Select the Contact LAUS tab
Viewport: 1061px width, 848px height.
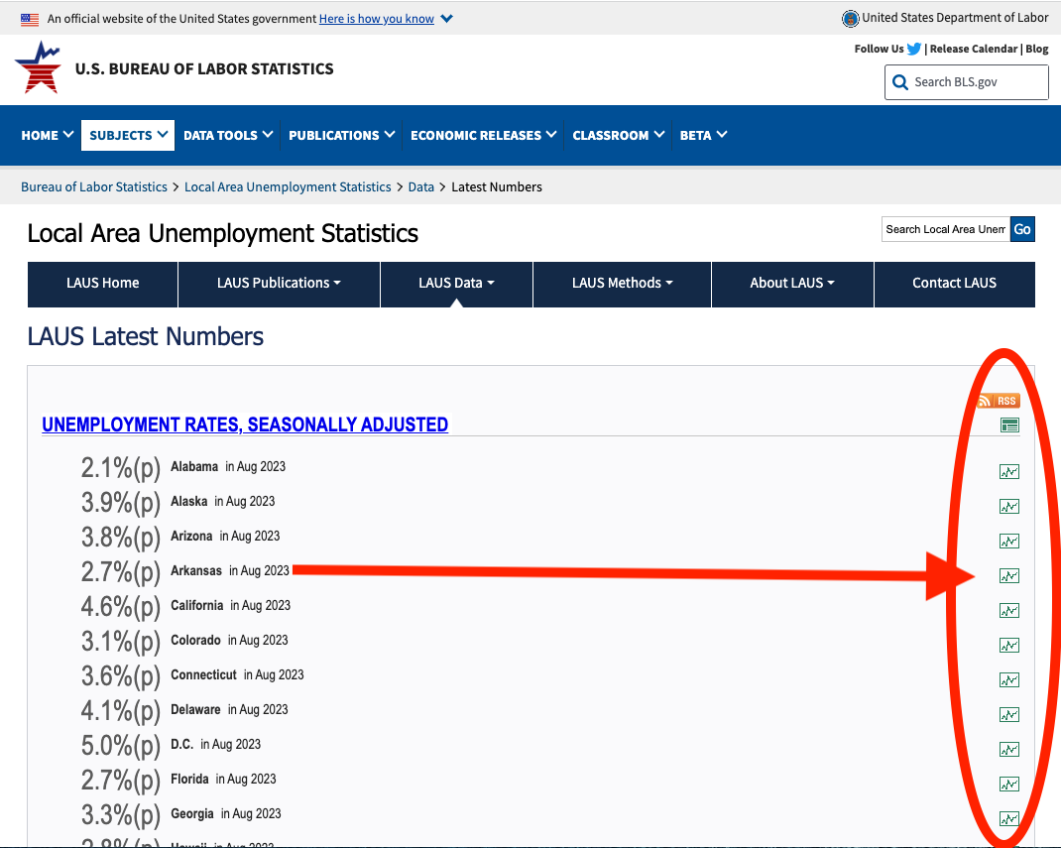tap(954, 284)
